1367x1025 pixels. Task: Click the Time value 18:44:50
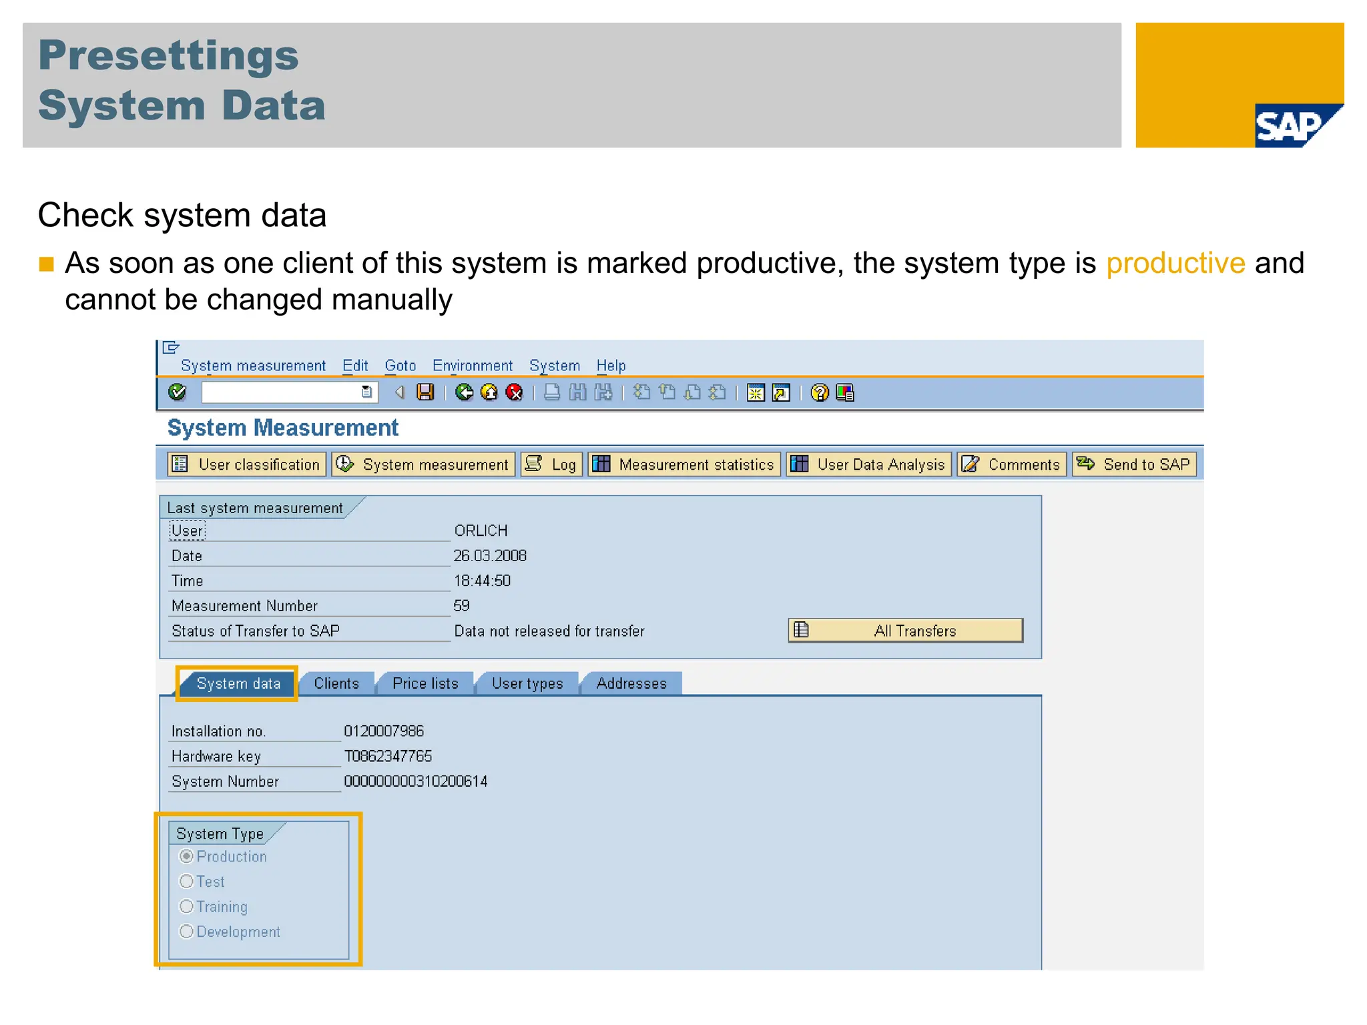pyautogui.click(x=483, y=581)
